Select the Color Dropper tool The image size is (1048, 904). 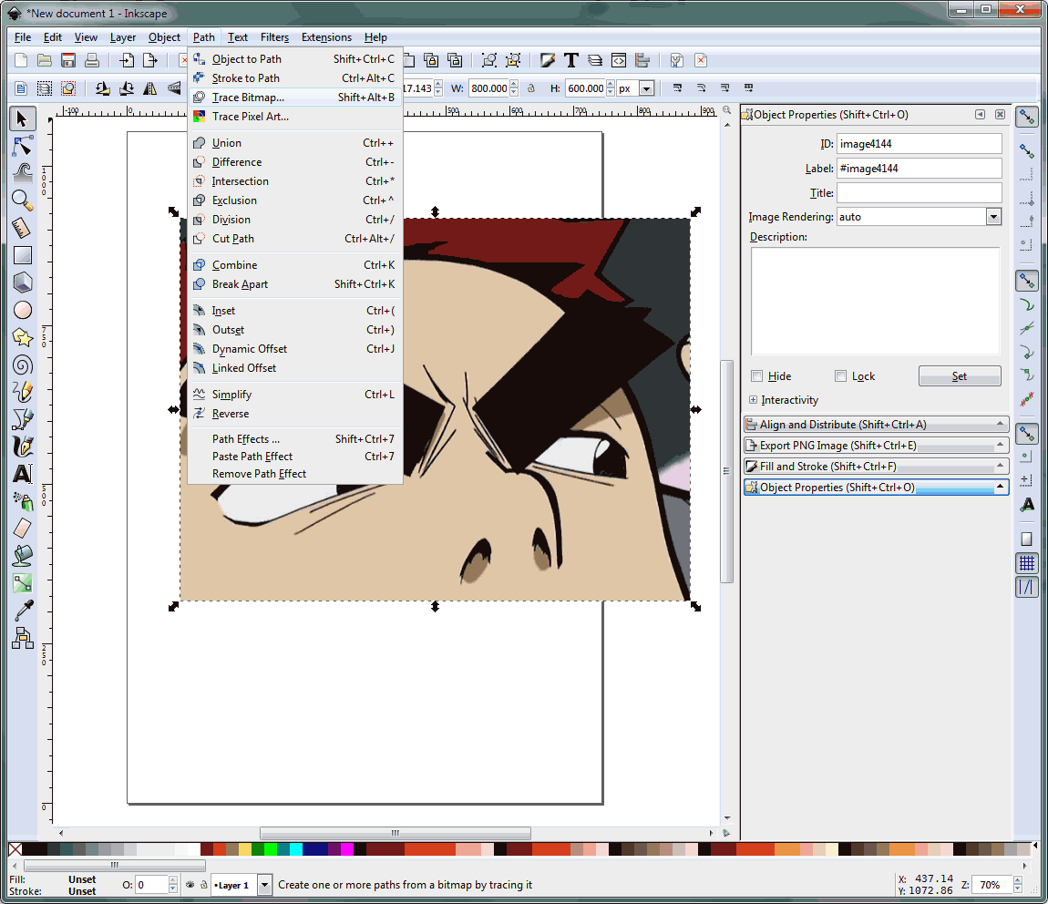coord(22,611)
